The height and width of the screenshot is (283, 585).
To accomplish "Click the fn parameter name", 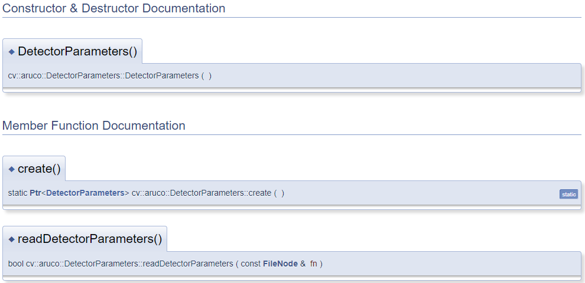I will [x=313, y=264].
